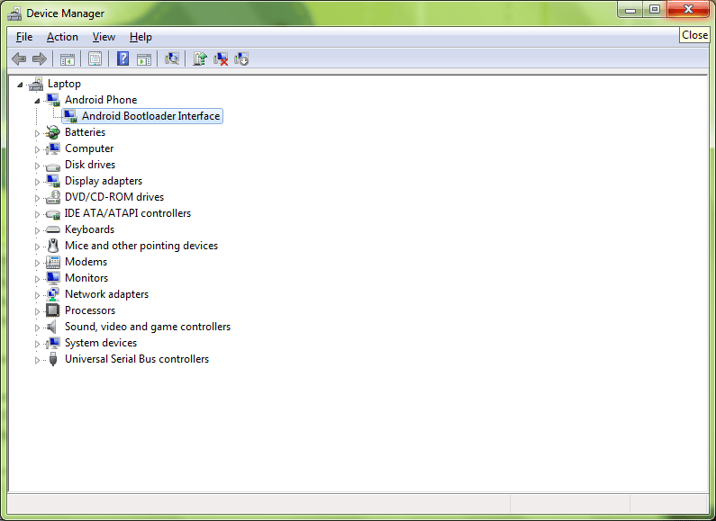The image size is (716, 521).
Task: Open the File menu
Action: tap(24, 37)
